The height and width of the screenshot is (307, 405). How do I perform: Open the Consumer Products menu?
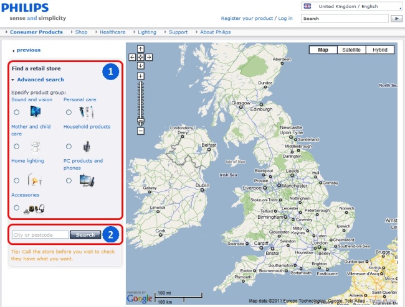tap(36, 32)
